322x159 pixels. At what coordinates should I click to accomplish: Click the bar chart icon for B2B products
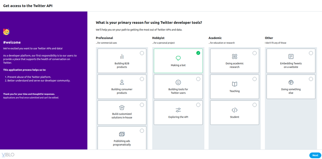(x=122, y=56)
